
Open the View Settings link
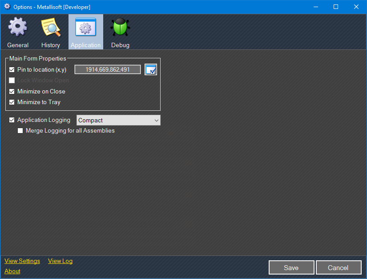[x=22, y=261]
